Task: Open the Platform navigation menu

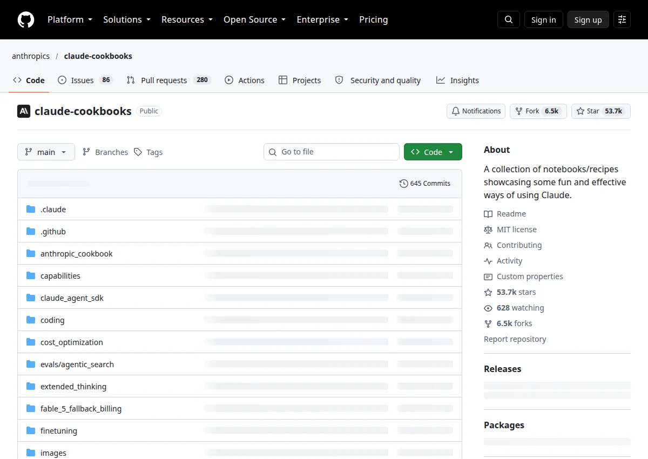Action: click(x=70, y=19)
